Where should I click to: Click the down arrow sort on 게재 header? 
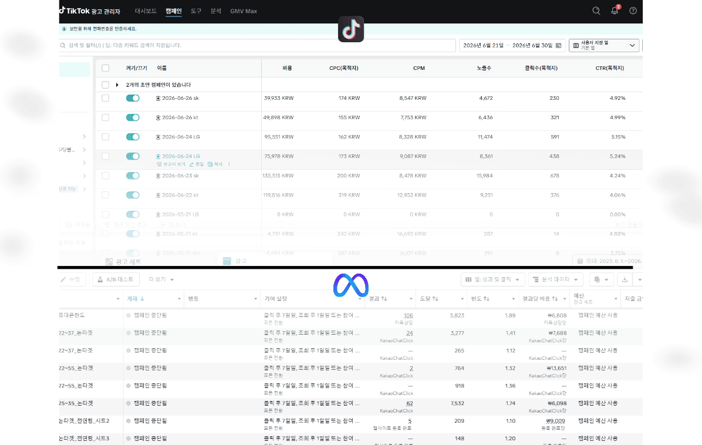click(143, 299)
